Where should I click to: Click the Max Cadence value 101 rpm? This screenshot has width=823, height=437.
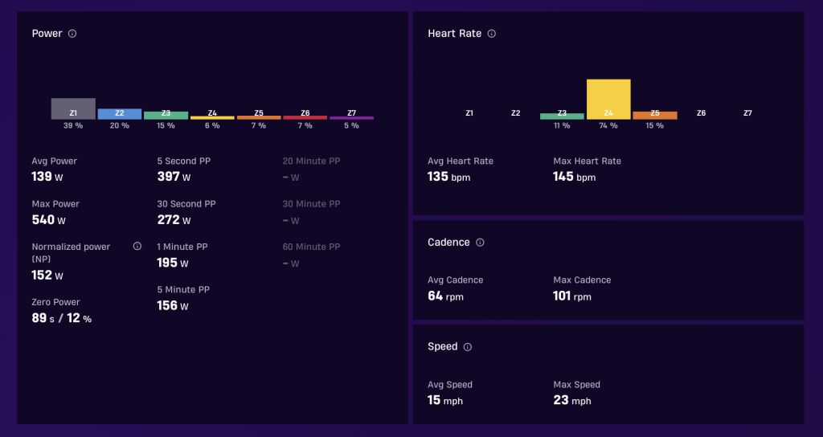[572, 296]
